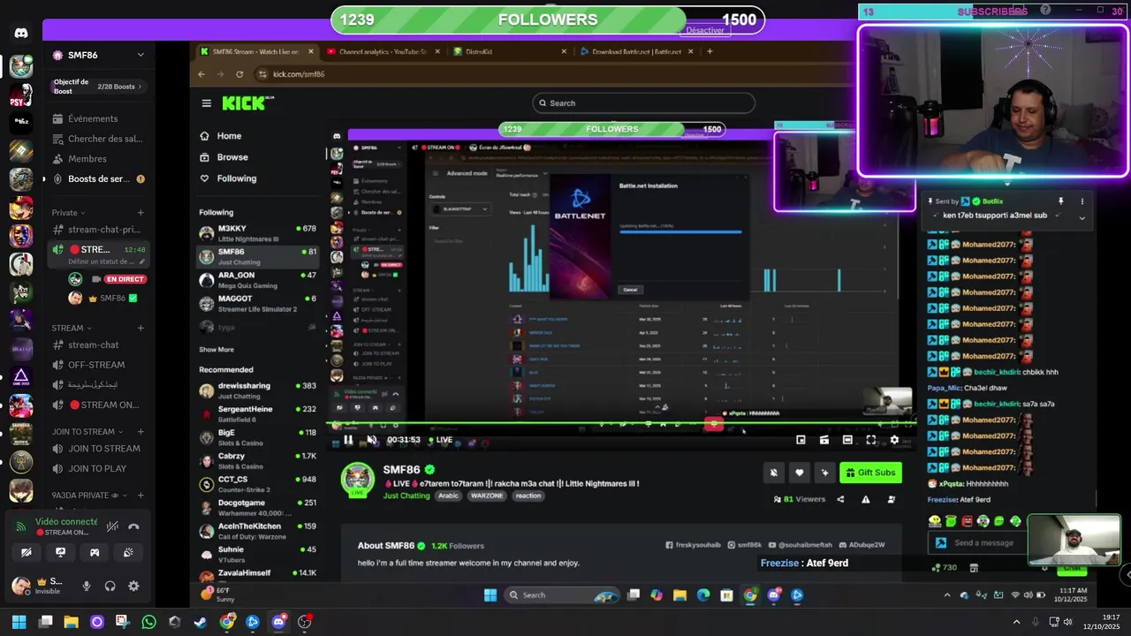
Task: Toggle Discord microphone mute
Action: point(87,586)
